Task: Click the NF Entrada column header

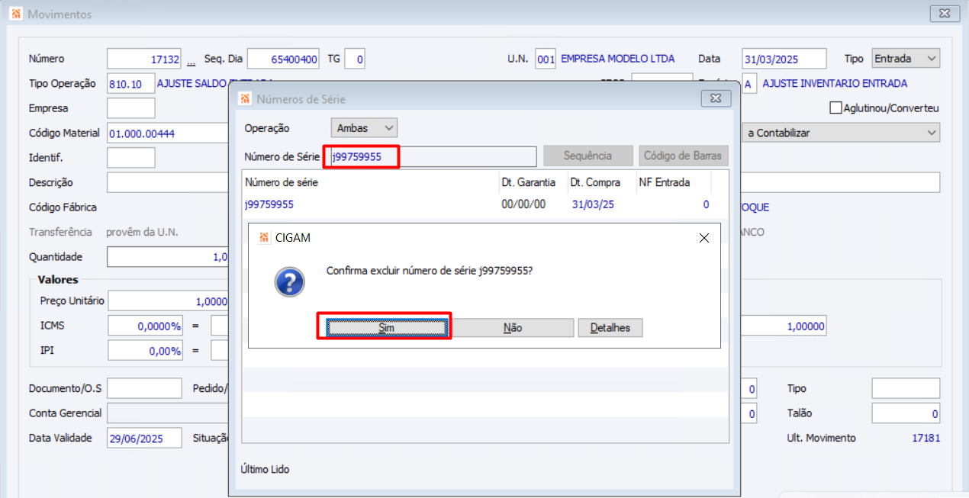Action: [x=664, y=182]
